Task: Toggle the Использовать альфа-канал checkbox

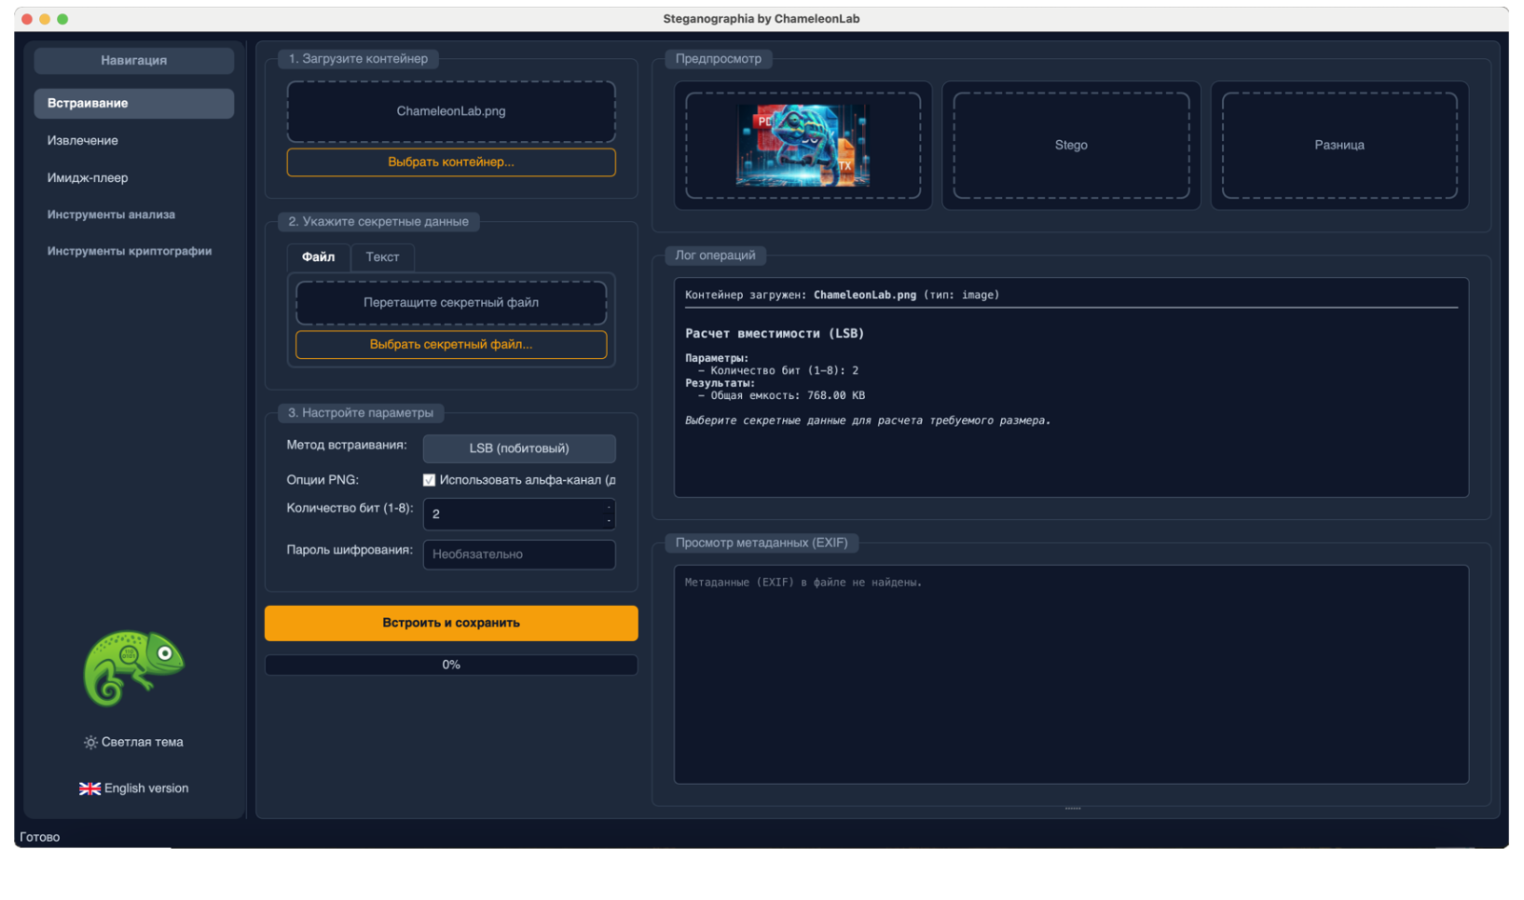Action: (429, 480)
